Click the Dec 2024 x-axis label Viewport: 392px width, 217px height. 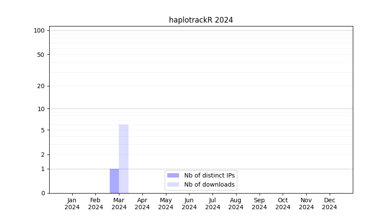coord(329,204)
